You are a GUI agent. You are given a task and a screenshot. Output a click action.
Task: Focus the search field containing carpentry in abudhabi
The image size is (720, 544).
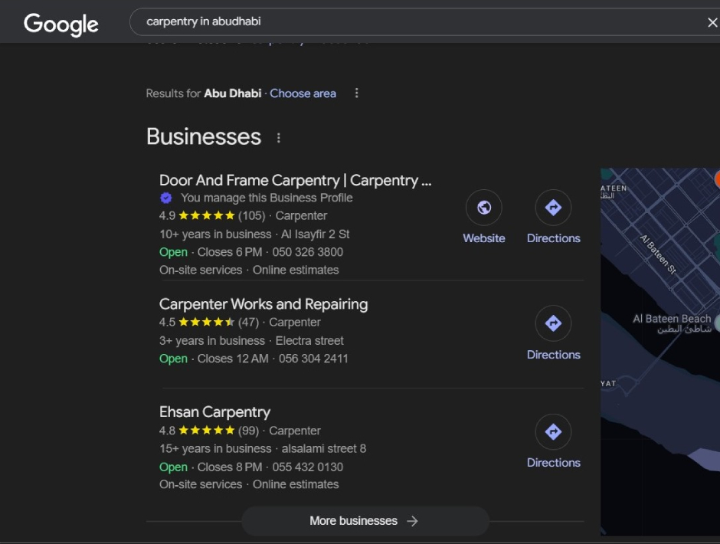414,22
